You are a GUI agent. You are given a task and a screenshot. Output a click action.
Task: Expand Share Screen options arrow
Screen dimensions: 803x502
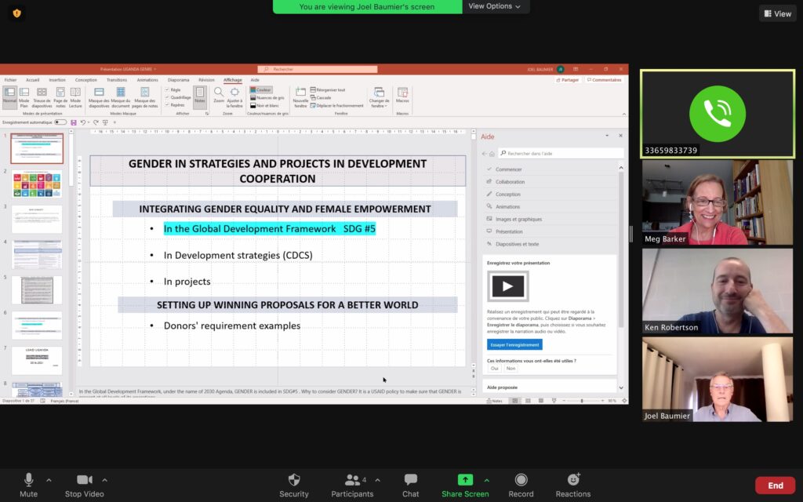click(486, 480)
